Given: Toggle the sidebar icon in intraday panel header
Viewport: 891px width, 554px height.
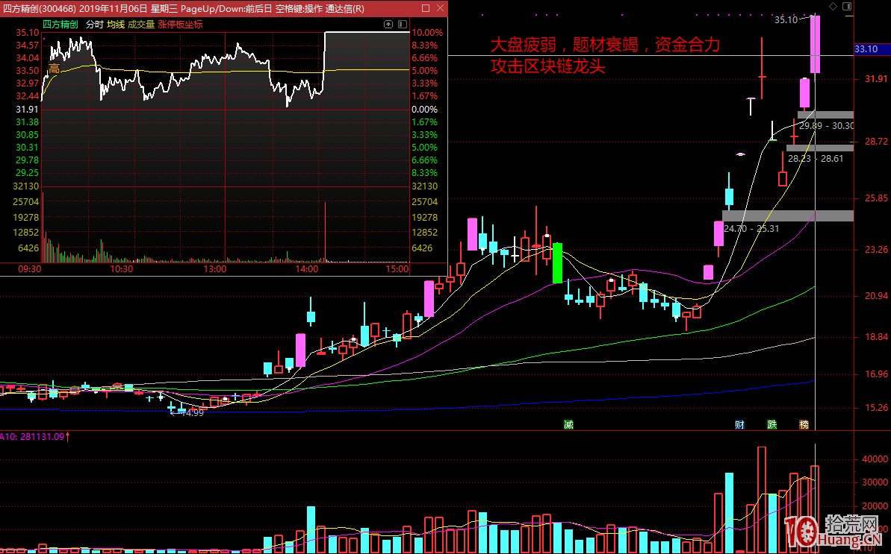Looking at the screenshot, I should pos(403,25).
